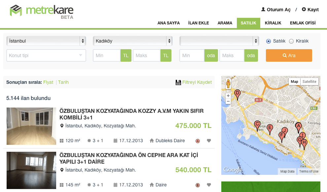Click marker badge A on first listing
This screenshot has height=192, width=327.
198,141
